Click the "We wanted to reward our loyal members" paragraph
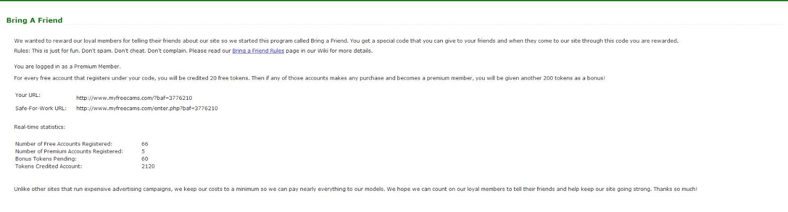 click(346, 41)
